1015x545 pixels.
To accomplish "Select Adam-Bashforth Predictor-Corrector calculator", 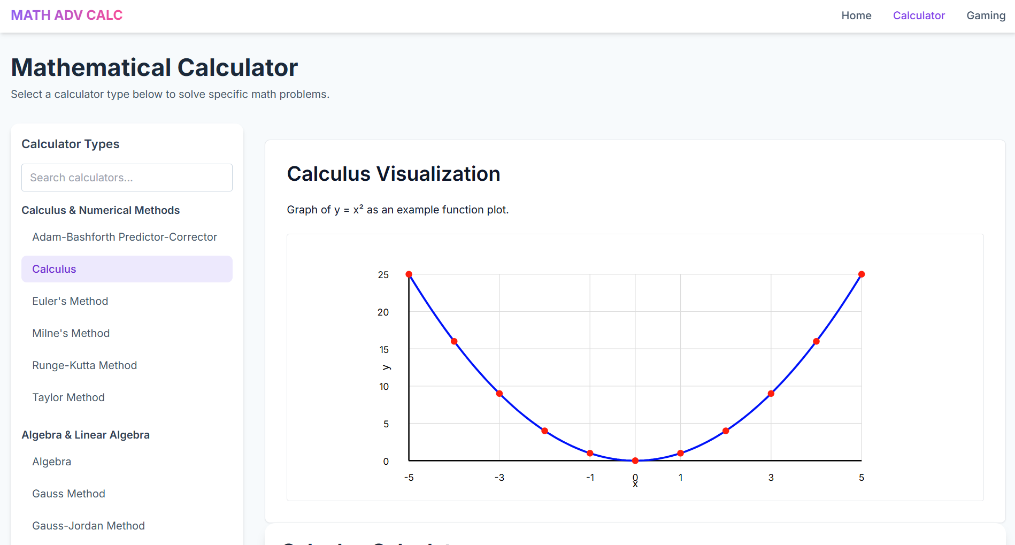I will 125,237.
